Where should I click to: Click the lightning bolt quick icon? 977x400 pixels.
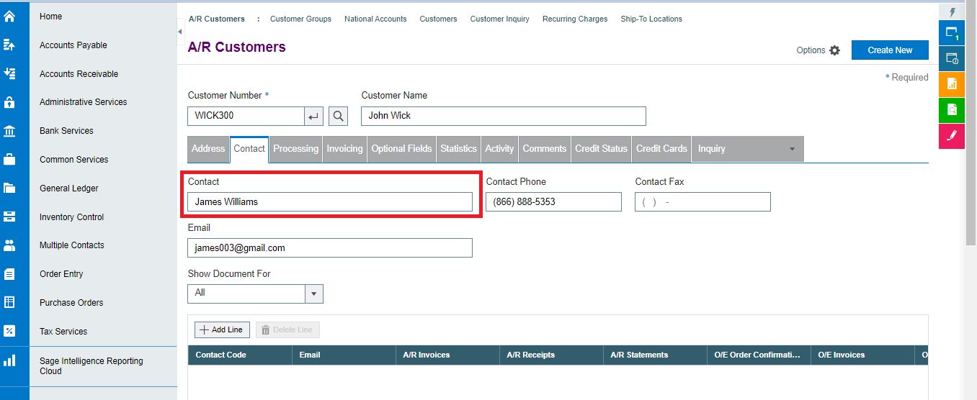point(953,12)
